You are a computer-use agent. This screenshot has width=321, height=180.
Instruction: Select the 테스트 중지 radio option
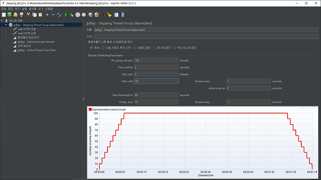155,48
